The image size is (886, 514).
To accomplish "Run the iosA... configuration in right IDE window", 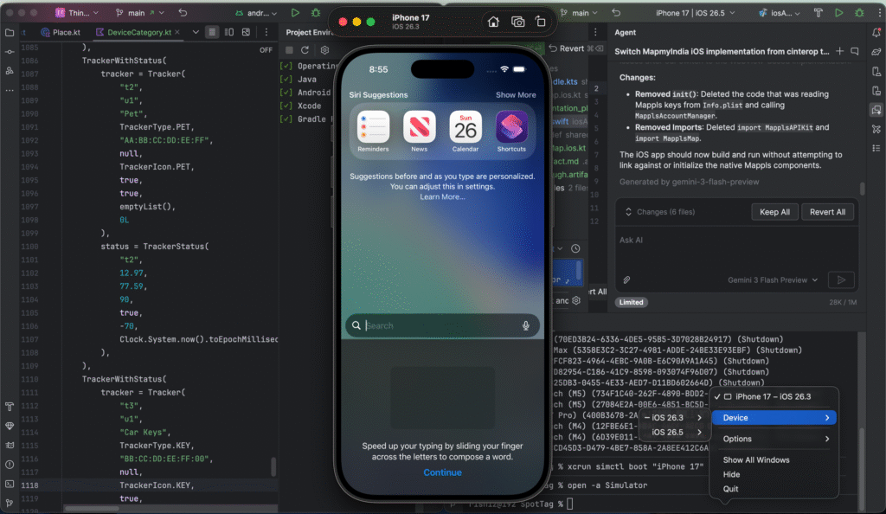I will (839, 12).
